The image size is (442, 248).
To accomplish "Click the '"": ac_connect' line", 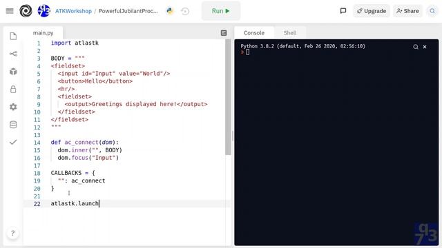I will (x=81, y=180).
